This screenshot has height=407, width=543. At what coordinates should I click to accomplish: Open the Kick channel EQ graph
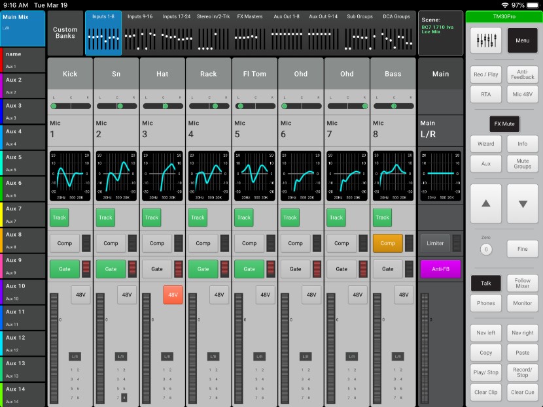[69, 174]
